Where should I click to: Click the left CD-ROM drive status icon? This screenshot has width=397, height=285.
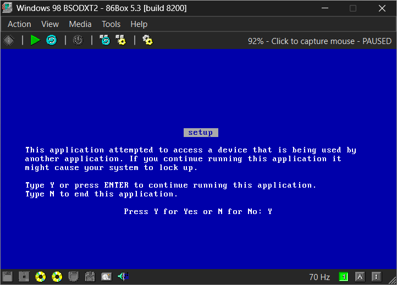tap(41, 277)
